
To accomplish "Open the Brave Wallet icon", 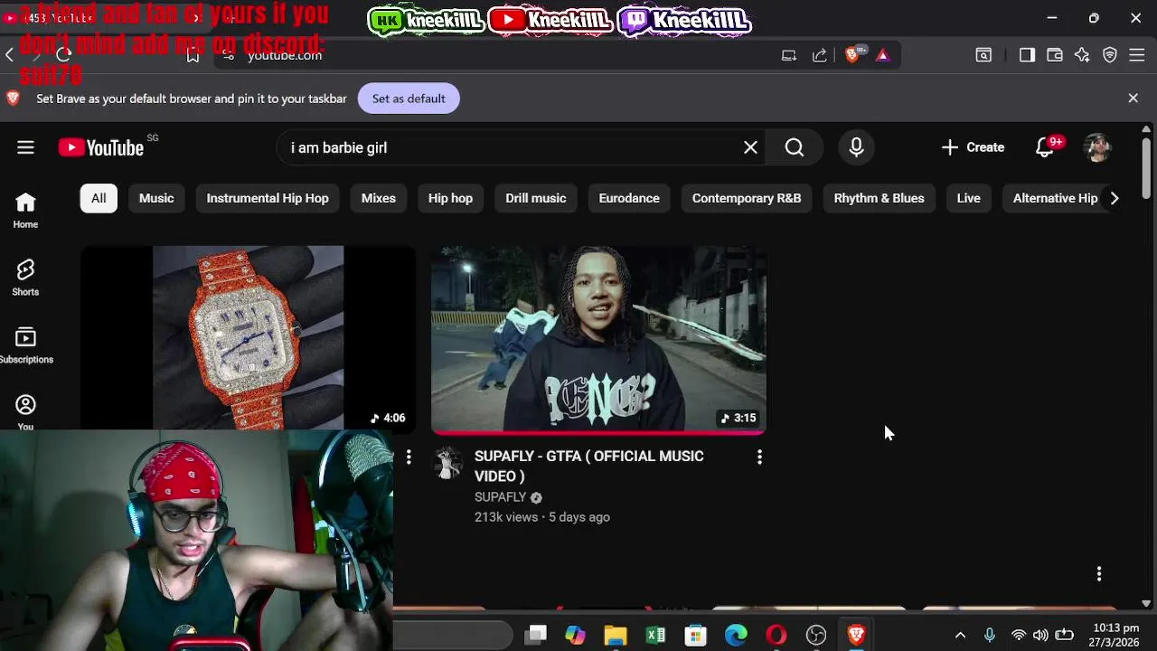I will click(x=1054, y=55).
